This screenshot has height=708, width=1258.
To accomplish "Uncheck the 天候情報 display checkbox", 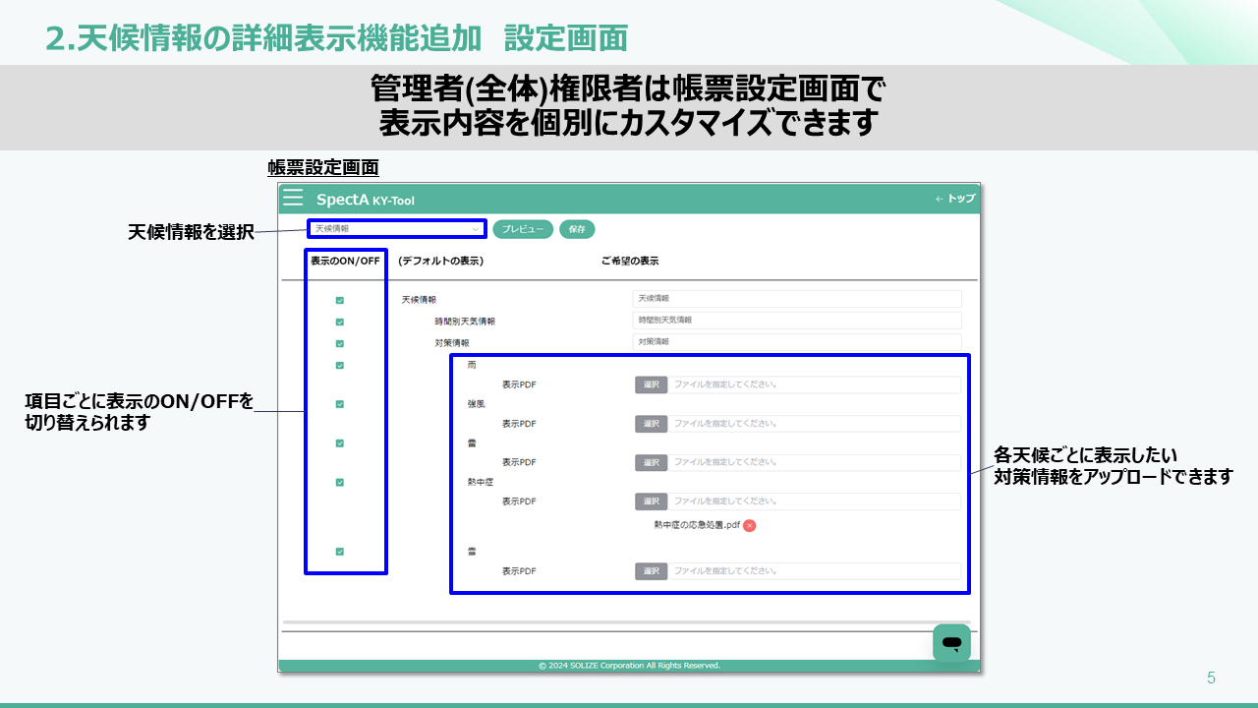I will click(340, 301).
